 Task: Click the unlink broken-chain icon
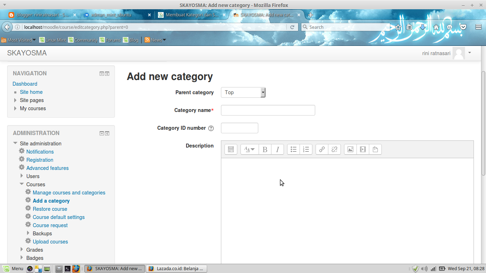click(x=334, y=149)
